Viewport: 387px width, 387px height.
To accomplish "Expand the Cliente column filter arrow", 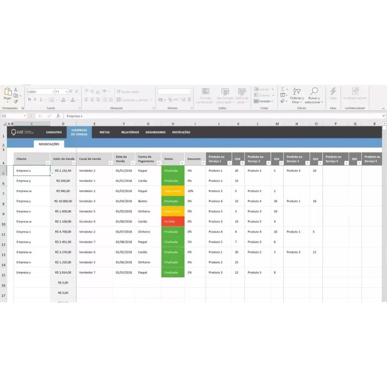I will (x=47, y=163).
